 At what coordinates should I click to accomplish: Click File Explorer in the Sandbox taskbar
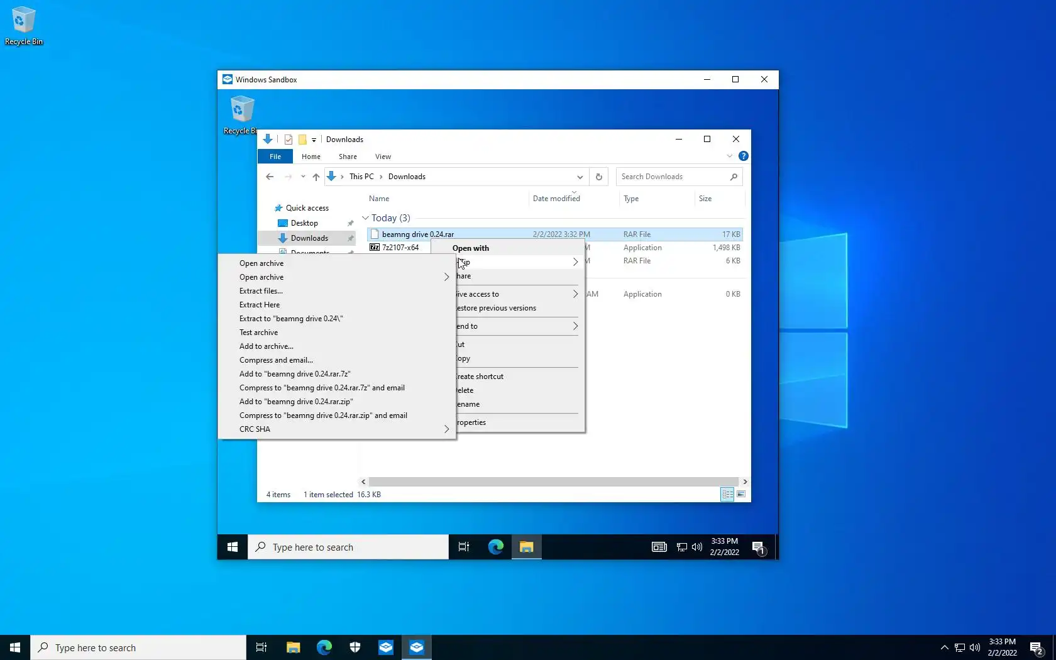coord(527,547)
